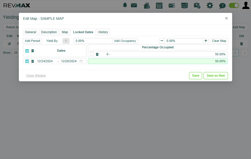
Task: Click the Add Period button
Action: pos(32,41)
